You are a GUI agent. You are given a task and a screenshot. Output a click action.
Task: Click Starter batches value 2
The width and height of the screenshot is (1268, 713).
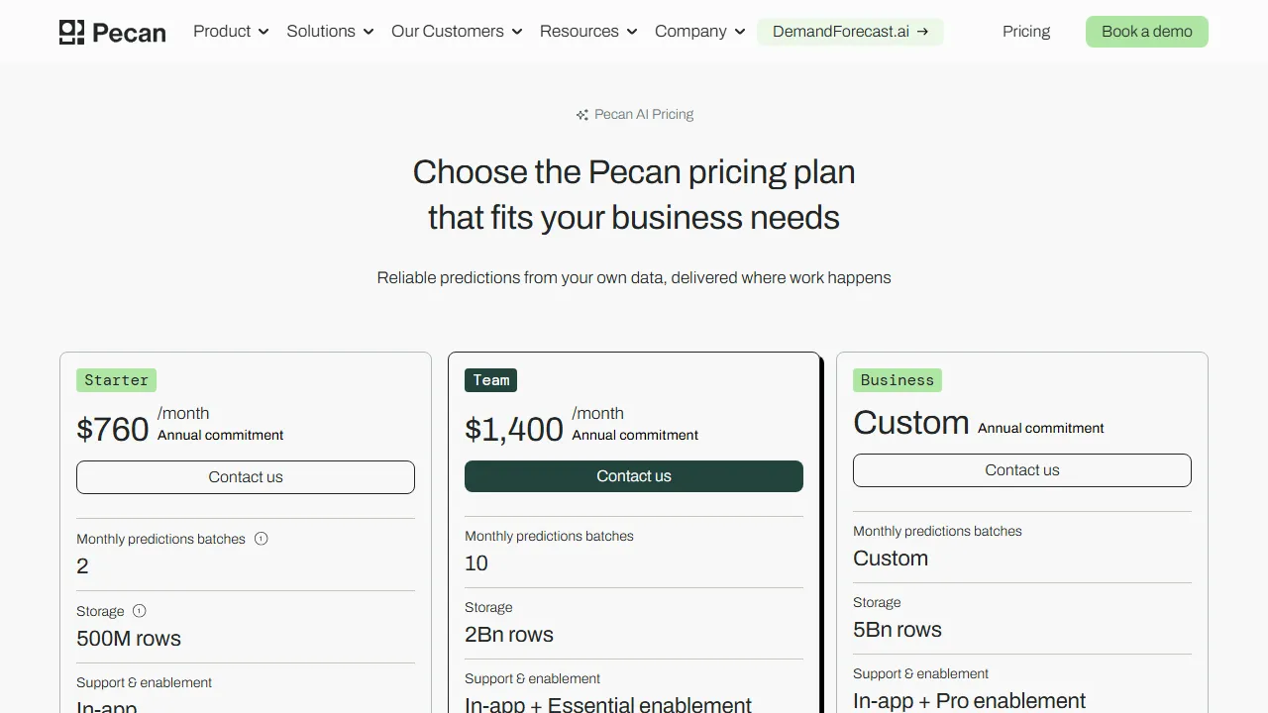(x=82, y=566)
